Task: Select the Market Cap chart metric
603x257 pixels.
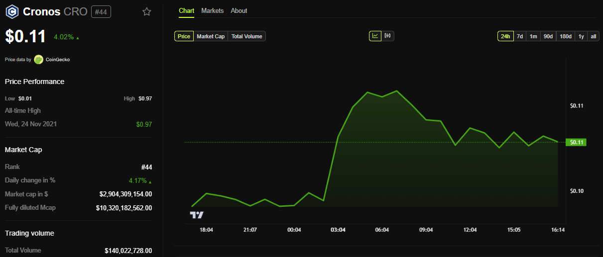Action: (x=211, y=36)
